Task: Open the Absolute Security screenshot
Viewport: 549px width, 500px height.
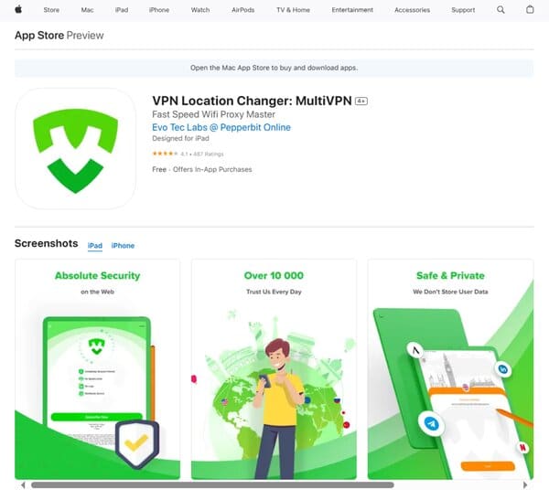Action: [x=97, y=369]
